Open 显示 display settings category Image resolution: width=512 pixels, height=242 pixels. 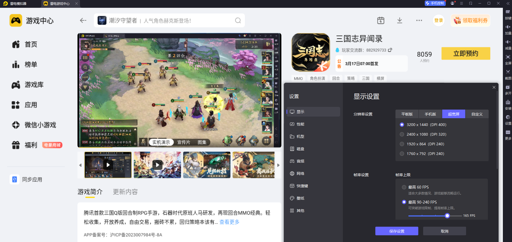coord(313,112)
